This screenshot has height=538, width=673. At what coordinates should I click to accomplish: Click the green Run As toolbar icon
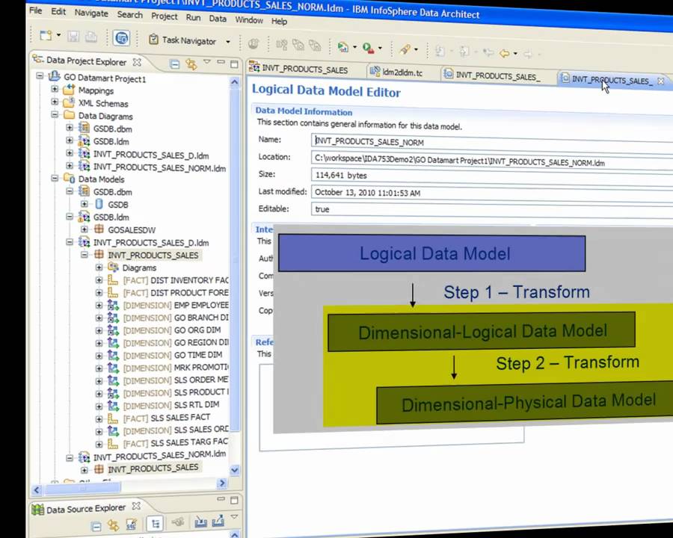click(x=342, y=47)
